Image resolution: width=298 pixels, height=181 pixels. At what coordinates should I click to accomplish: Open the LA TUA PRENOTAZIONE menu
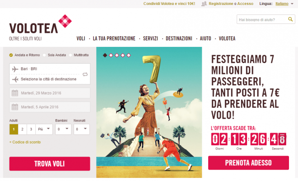coord(114,38)
